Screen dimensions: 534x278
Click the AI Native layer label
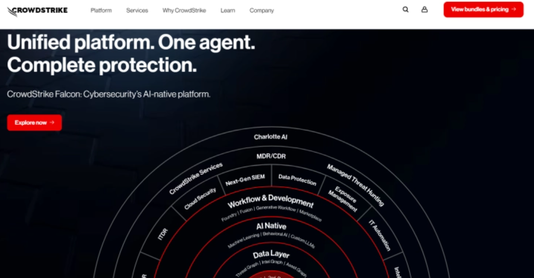coord(272,226)
